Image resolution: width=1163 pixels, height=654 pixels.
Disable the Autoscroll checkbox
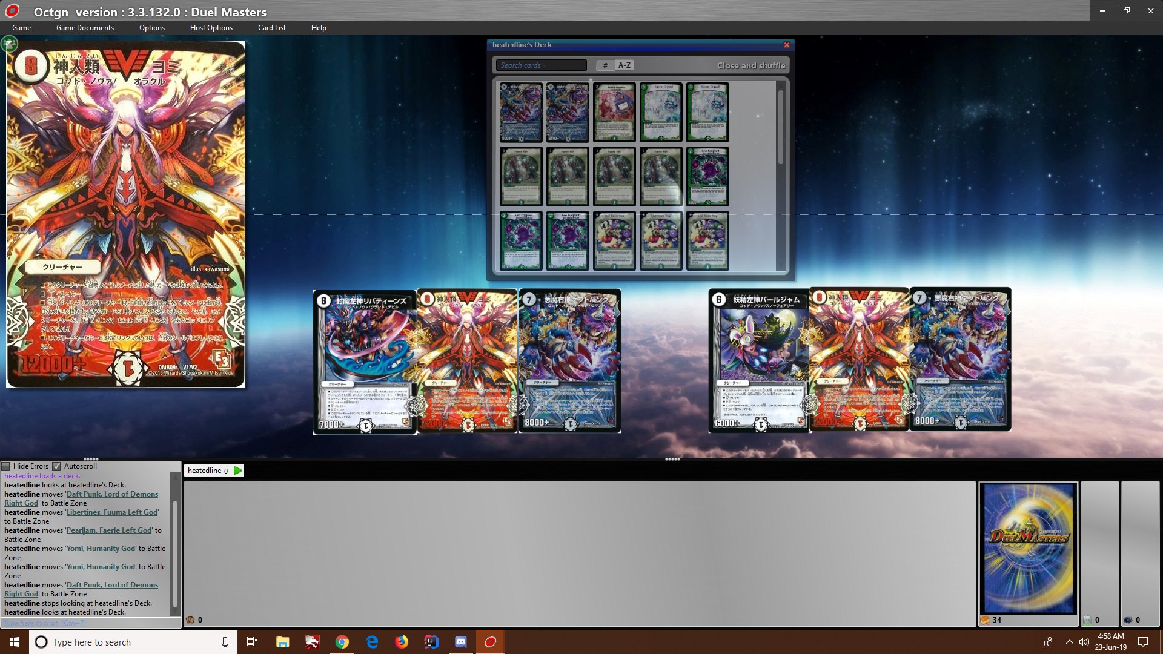pyautogui.click(x=58, y=466)
